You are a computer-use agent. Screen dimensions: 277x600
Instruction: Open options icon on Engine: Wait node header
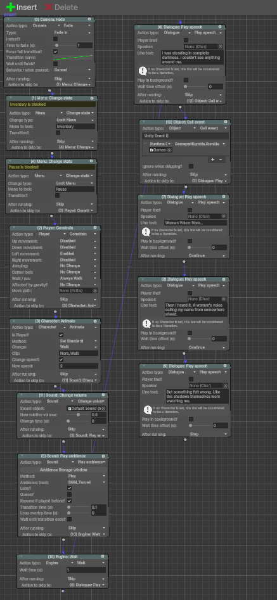point(102,557)
